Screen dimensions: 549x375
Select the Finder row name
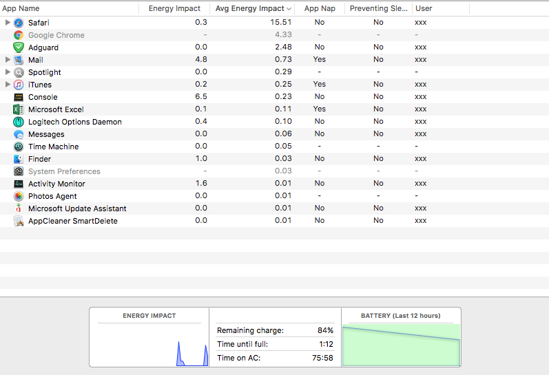[39, 159]
